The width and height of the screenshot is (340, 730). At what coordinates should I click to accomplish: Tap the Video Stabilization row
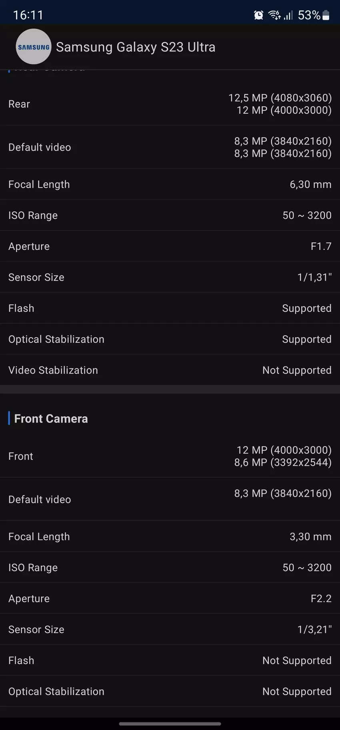170,370
